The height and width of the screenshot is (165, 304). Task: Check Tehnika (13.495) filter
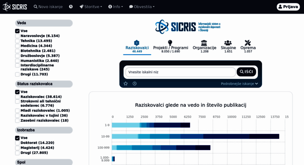[x=17, y=41]
